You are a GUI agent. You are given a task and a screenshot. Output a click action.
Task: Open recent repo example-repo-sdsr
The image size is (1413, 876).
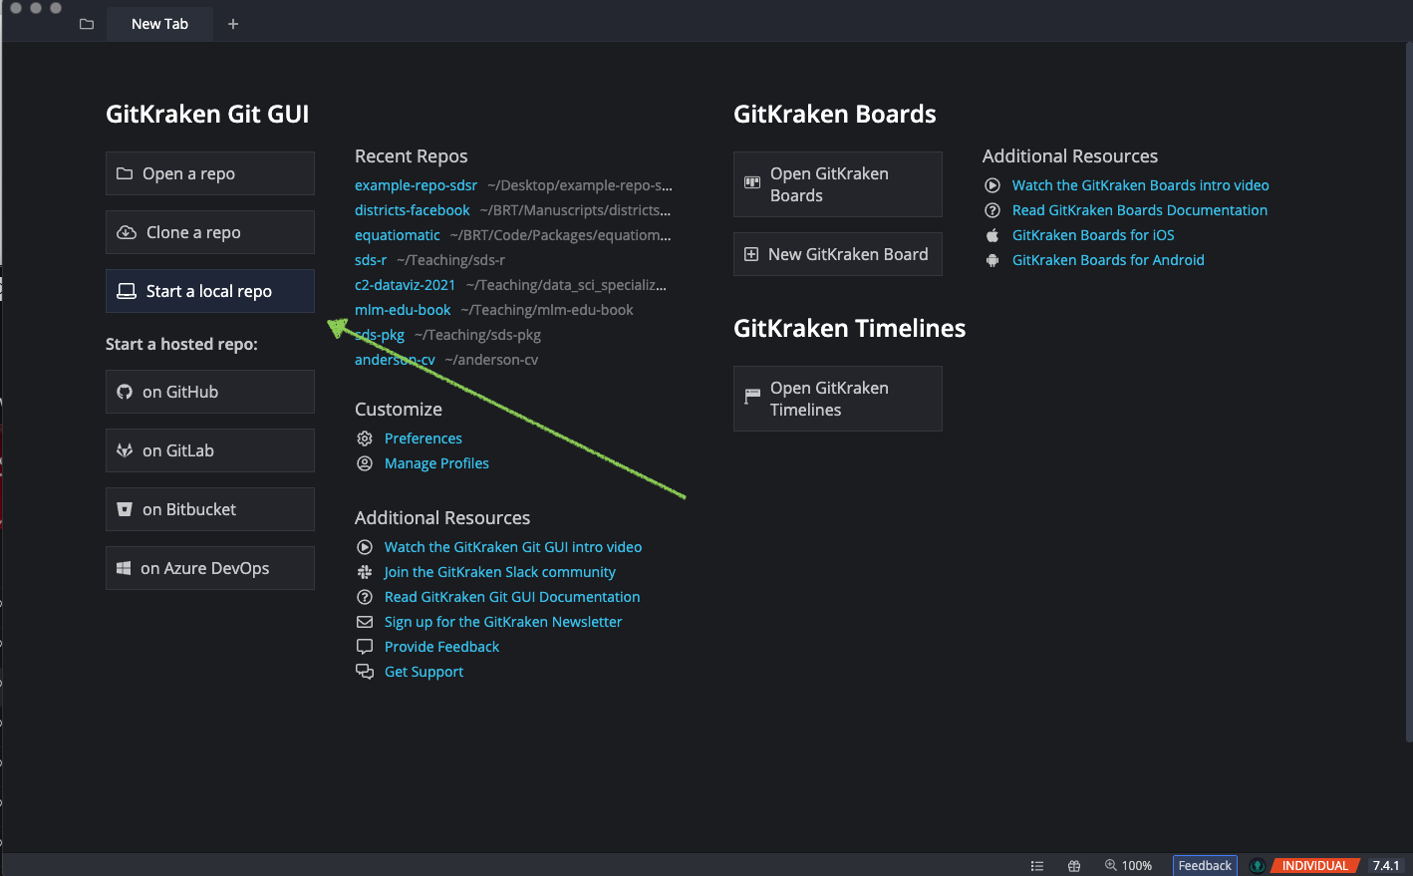416,185
